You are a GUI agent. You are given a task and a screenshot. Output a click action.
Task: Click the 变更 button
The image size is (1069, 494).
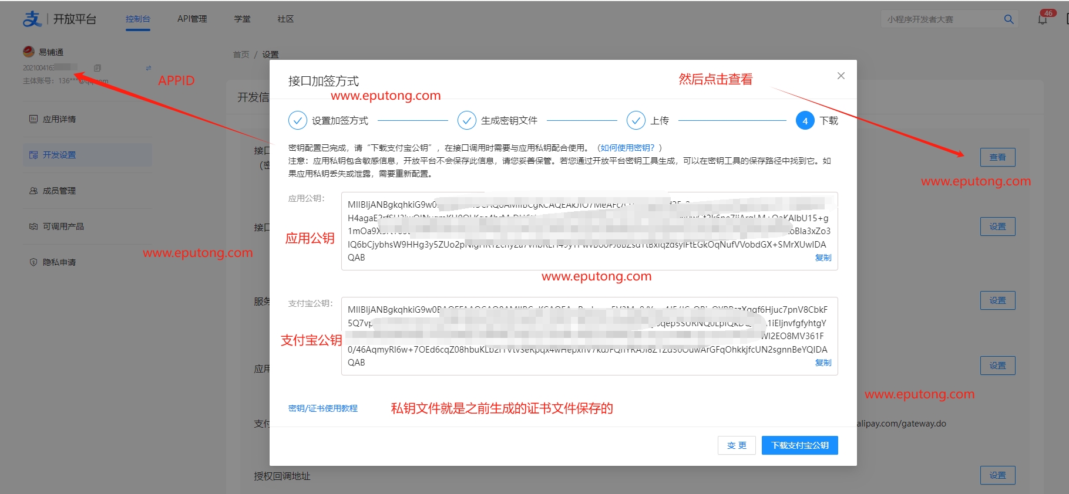(x=737, y=445)
